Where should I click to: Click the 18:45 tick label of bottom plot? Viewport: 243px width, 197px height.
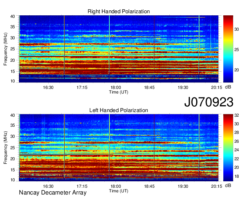click(x=149, y=186)
